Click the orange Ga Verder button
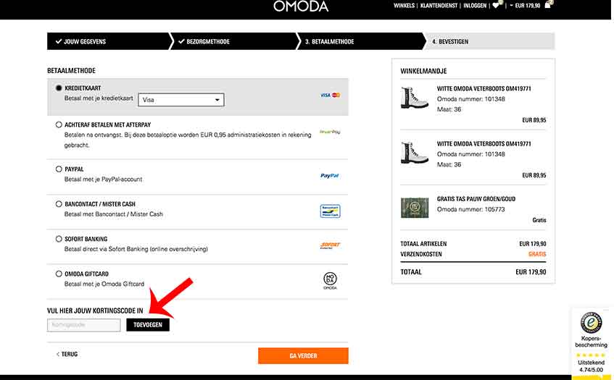The width and height of the screenshot is (614, 380). point(303,355)
